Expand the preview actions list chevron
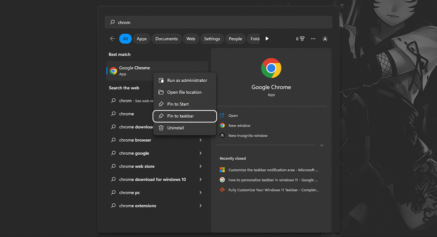437x237 pixels. pos(322,145)
